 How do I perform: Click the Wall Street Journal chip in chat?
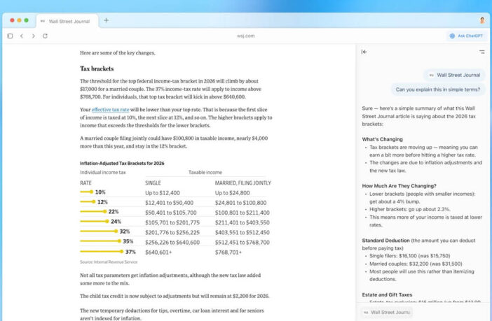coord(454,75)
